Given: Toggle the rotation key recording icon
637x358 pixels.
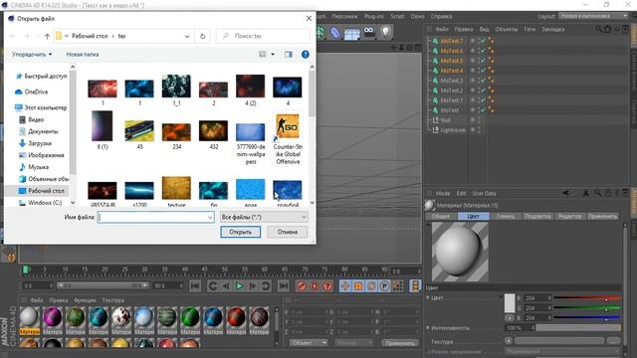Looking at the screenshot, I should [x=371, y=286].
